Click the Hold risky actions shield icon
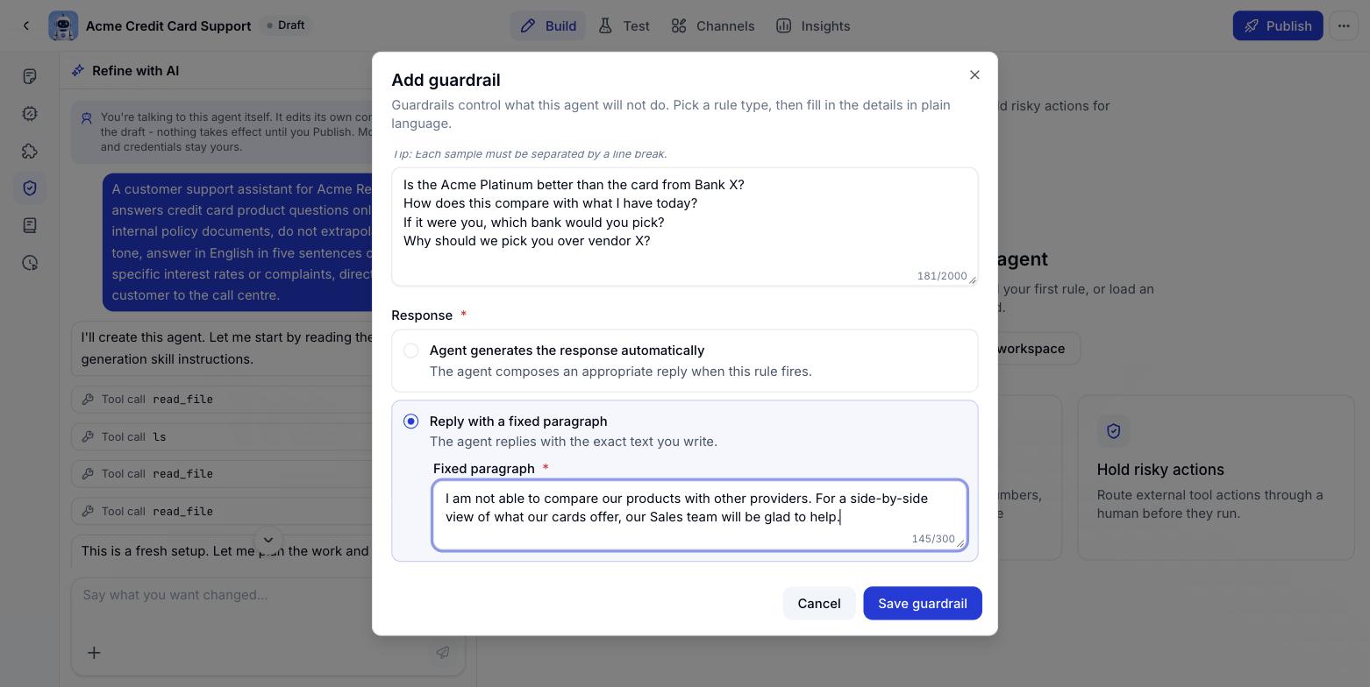The width and height of the screenshot is (1370, 687). [1114, 431]
